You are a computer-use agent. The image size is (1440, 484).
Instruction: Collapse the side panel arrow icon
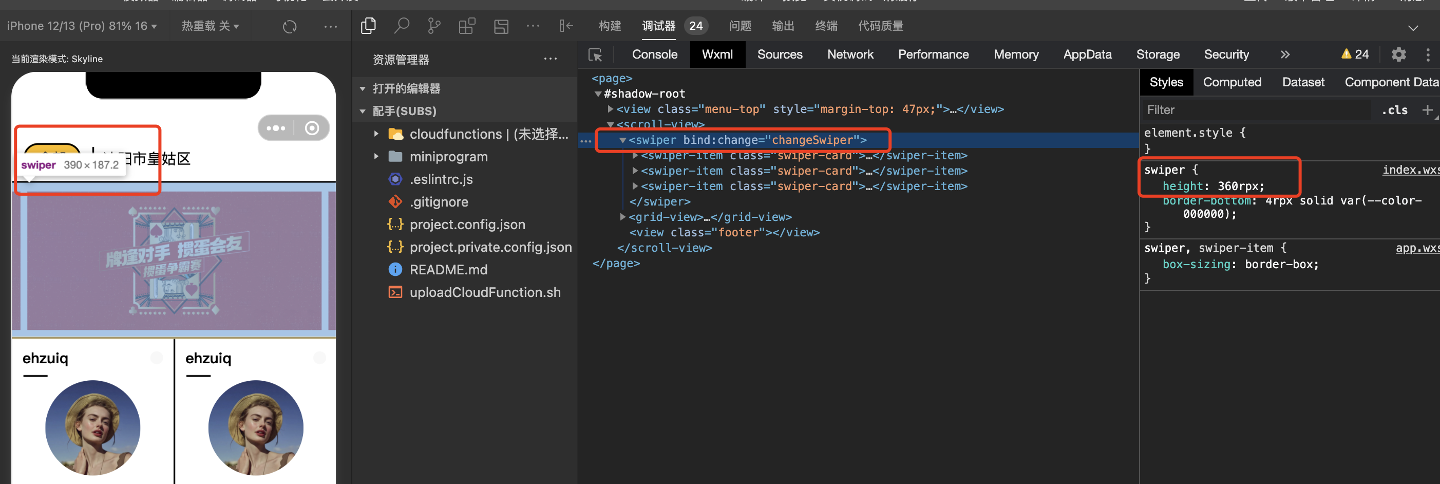pyautogui.click(x=566, y=26)
